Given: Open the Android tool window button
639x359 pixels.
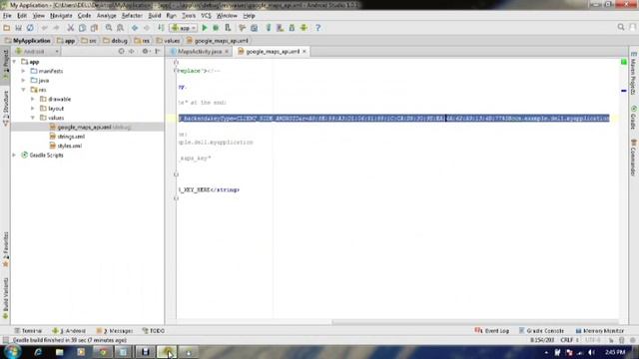Looking at the screenshot, I should pos(69,331).
